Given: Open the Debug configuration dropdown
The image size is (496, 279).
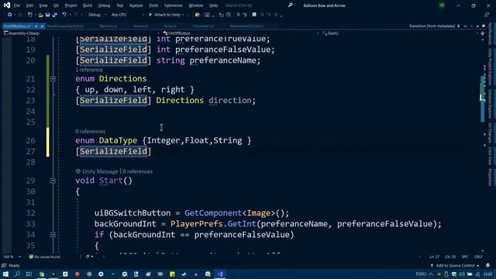Looking at the screenshot, I should [97, 15].
